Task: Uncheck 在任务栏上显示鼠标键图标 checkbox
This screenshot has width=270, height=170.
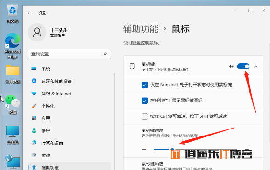Action: tap(144, 101)
